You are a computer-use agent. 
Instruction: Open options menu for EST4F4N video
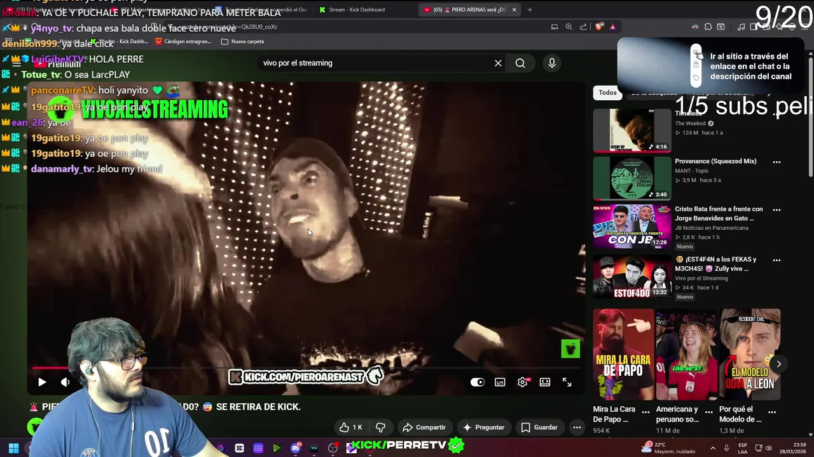point(776,260)
